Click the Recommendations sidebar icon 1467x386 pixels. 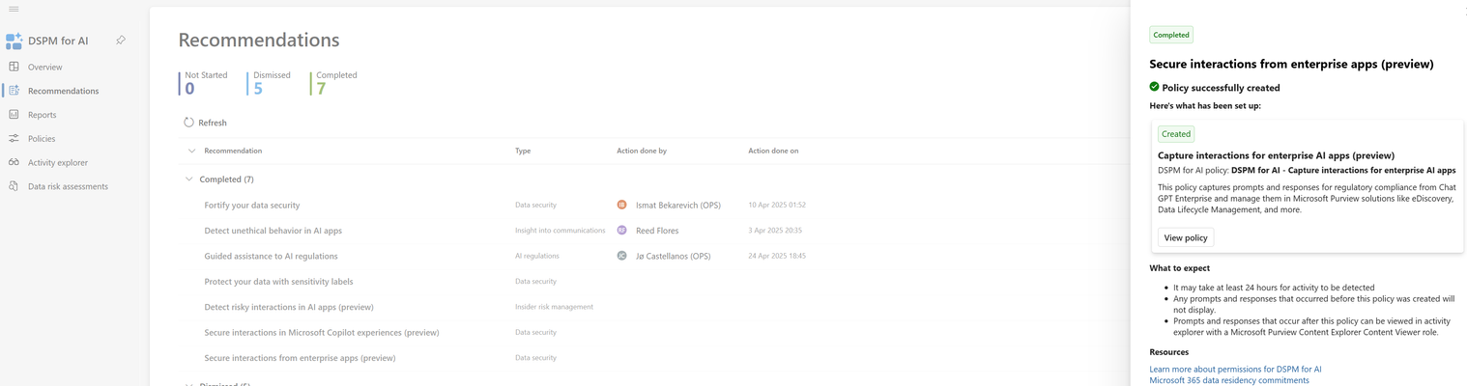click(14, 91)
